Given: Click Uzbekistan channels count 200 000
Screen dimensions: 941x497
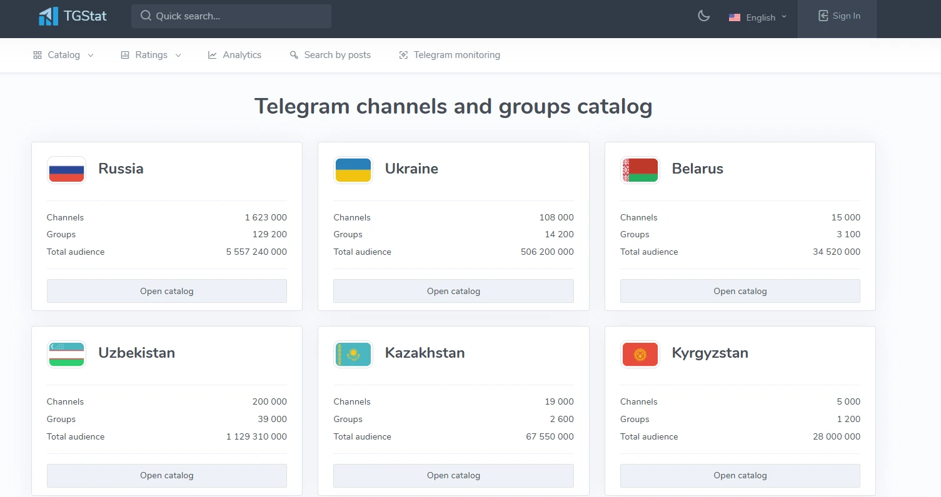Looking at the screenshot, I should pyautogui.click(x=269, y=401).
